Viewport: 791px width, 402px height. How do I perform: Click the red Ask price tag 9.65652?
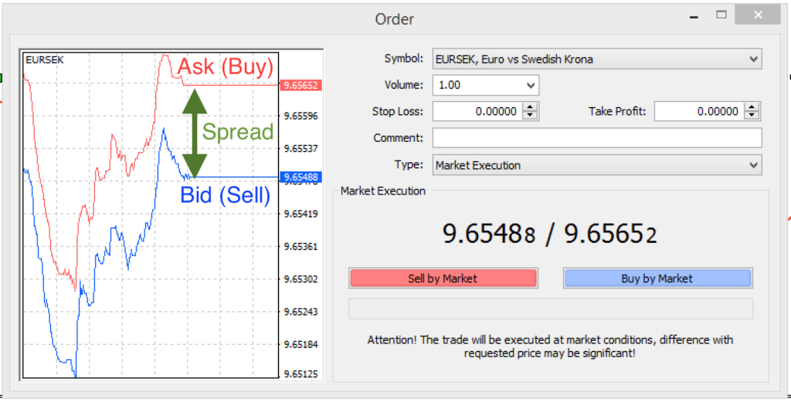[x=300, y=86]
